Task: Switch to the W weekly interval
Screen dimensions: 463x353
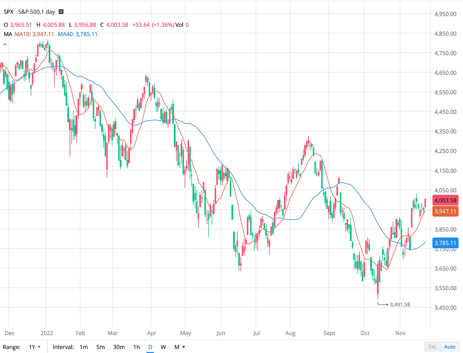Action: coord(163,347)
